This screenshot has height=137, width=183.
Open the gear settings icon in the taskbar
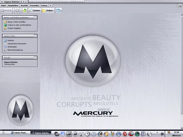coord(88,134)
